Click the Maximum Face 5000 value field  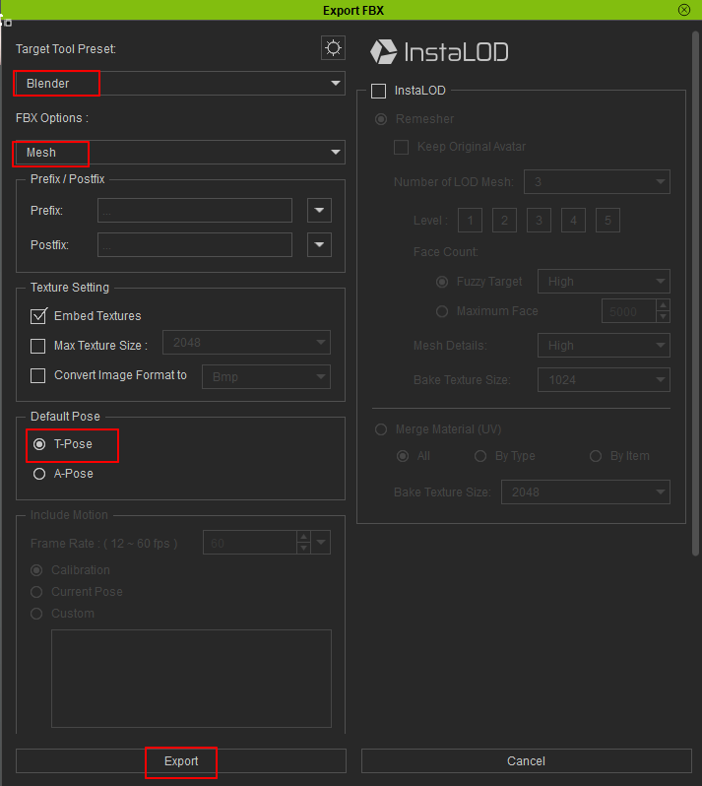coord(629,311)
